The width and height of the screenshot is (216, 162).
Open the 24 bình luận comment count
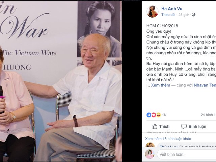tap(208, 115)
